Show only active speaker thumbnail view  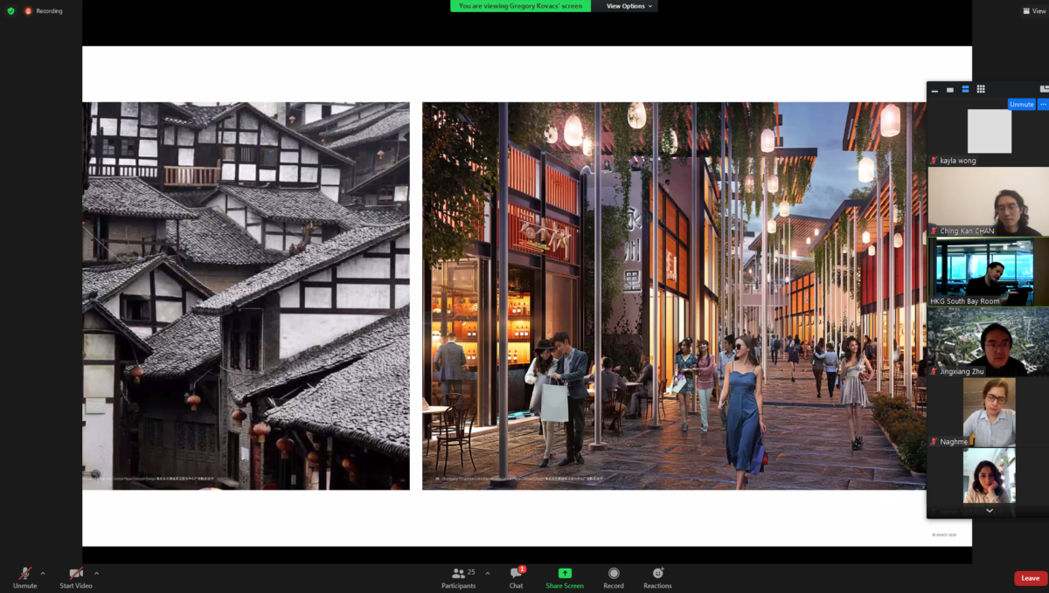coord(949,89)
